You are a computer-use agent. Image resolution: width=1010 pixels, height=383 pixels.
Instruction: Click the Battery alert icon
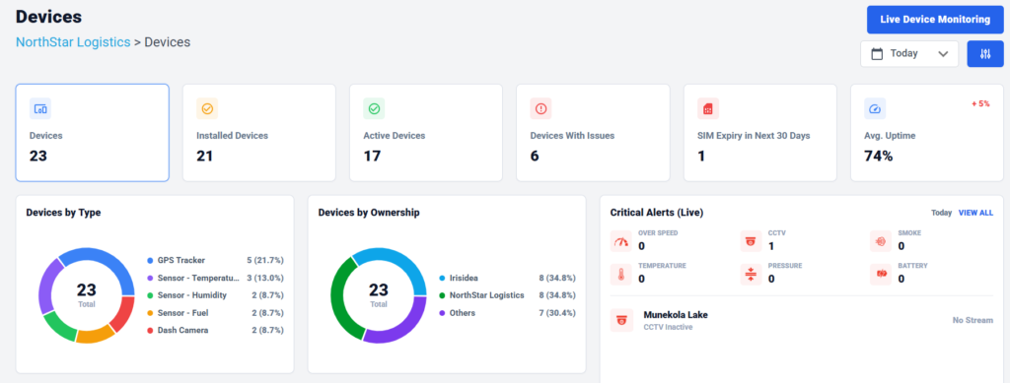coord(881,275)
